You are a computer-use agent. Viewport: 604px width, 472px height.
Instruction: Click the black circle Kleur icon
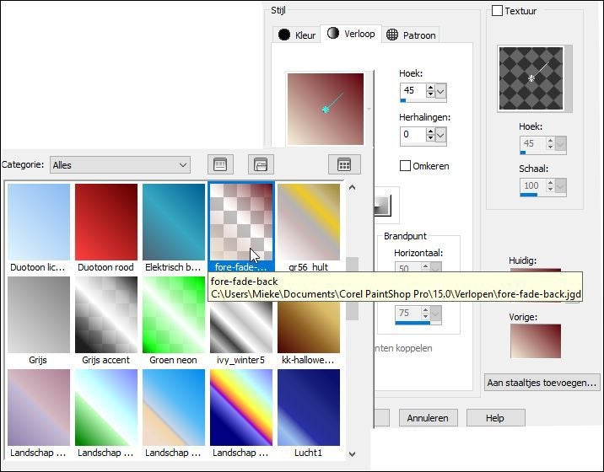click(284, 35)
